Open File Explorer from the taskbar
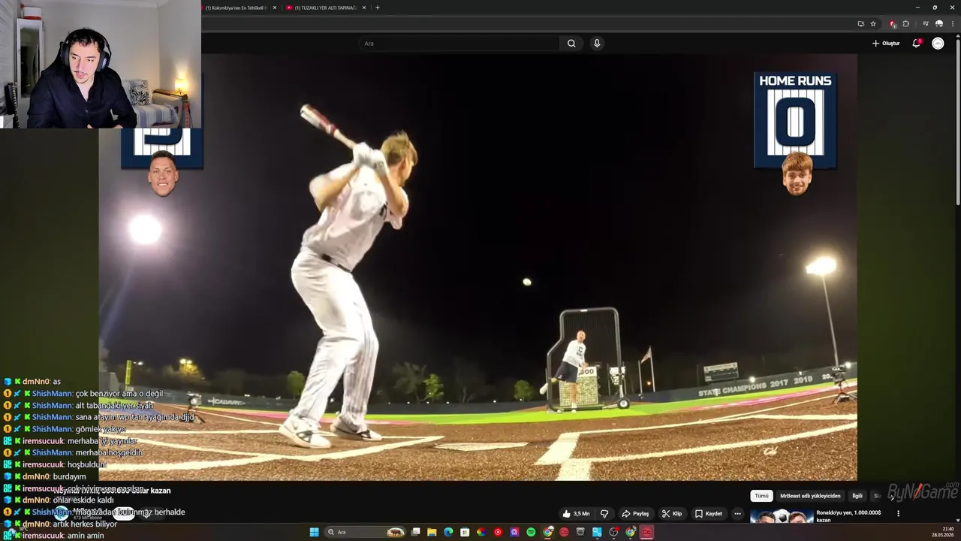 coord(432,532)
